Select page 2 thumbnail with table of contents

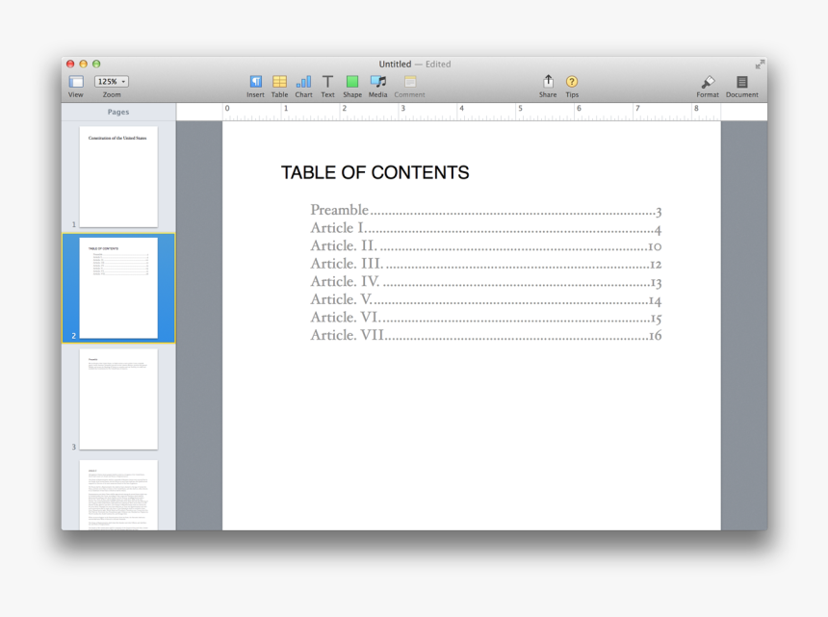(118, 288)
